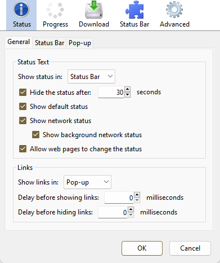Switch to the Pop-up tab
This screenshot has width=220, height=263.
click(x=80, y=43)
